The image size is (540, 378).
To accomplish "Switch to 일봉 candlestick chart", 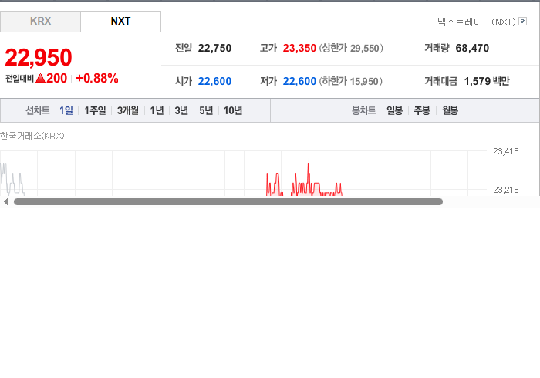I will [x=394, y=110].
